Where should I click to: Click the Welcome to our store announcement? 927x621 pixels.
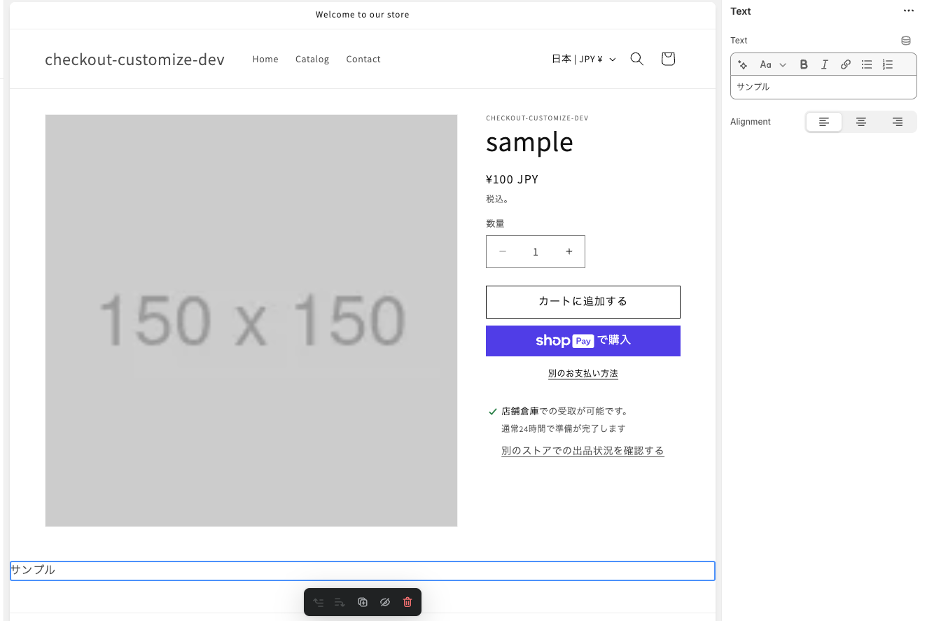pos(363,15)
